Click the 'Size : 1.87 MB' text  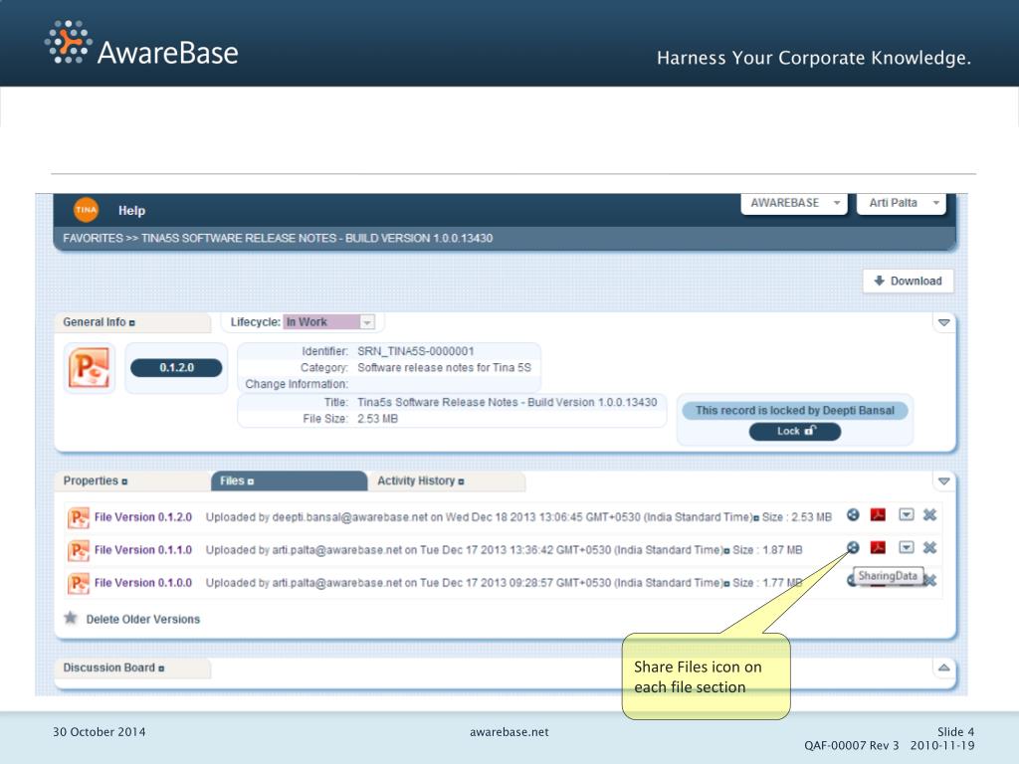click(767, 550)
